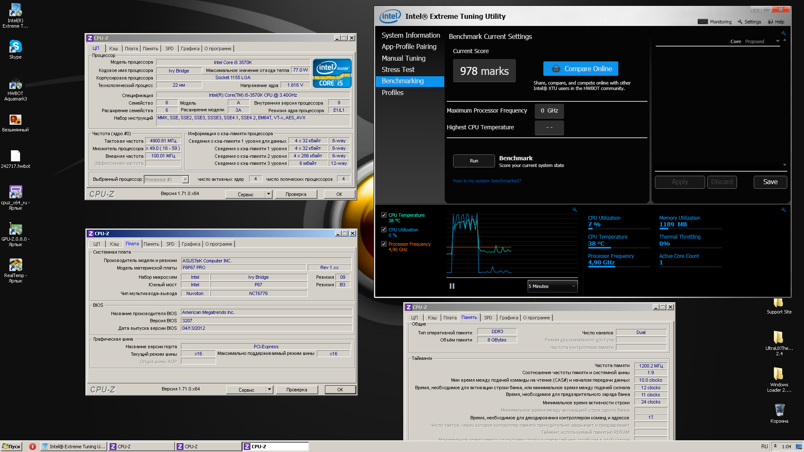Click the 978 marks score box
This screenshot has width=804, height=452.
(x=484, y=71)
